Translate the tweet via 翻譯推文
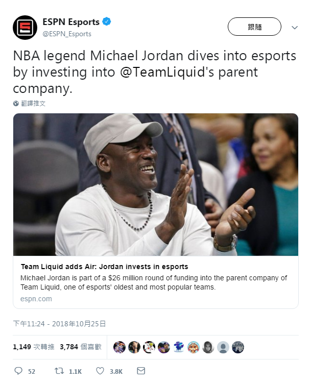 (x=33, y=103)
